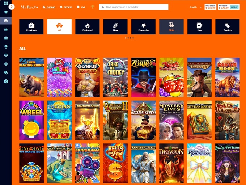
Task: Click the gift box promotions sidebar icon
Action: (6, 38)
